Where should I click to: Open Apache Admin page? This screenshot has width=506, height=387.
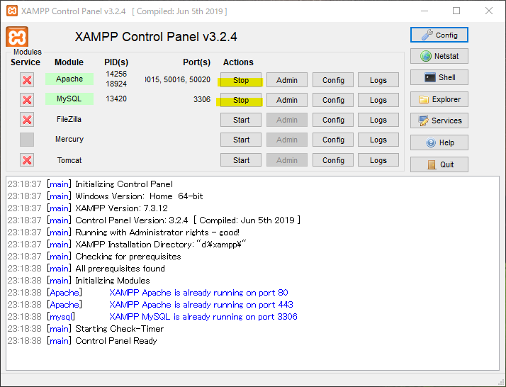pos(286,80)
